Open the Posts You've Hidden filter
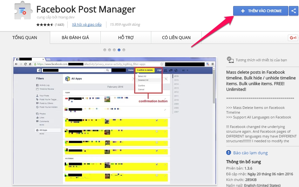The width and height of the screenshot is (299, 187). pyautogui.click(x=48, y=107)
